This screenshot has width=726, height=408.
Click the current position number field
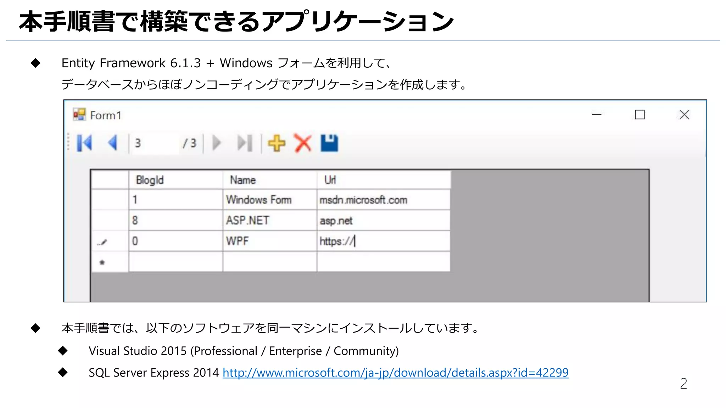click(154, 143)
